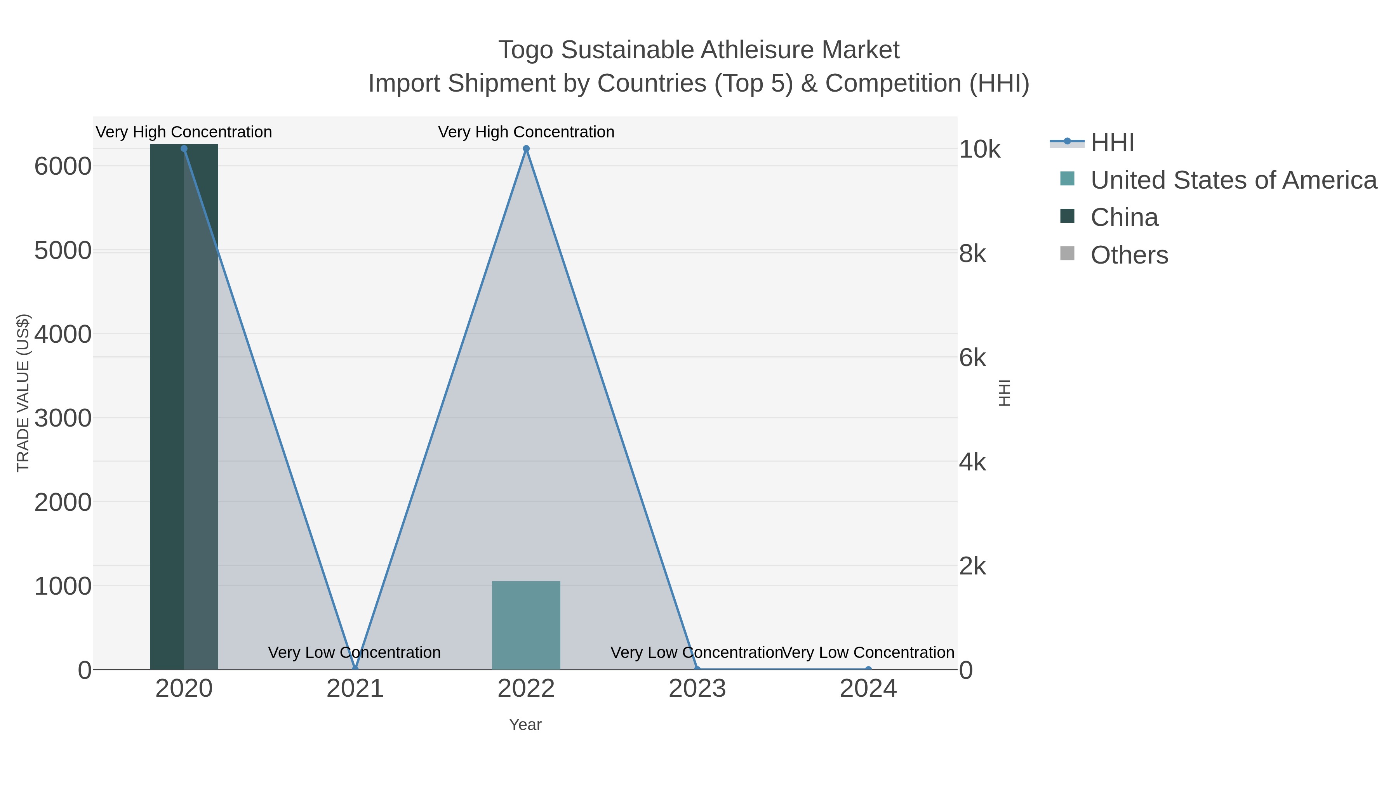The width and height of the screenshot is (1398, 786).
Task: Click the 4k right axis tick
Action: tap(972, 462)
